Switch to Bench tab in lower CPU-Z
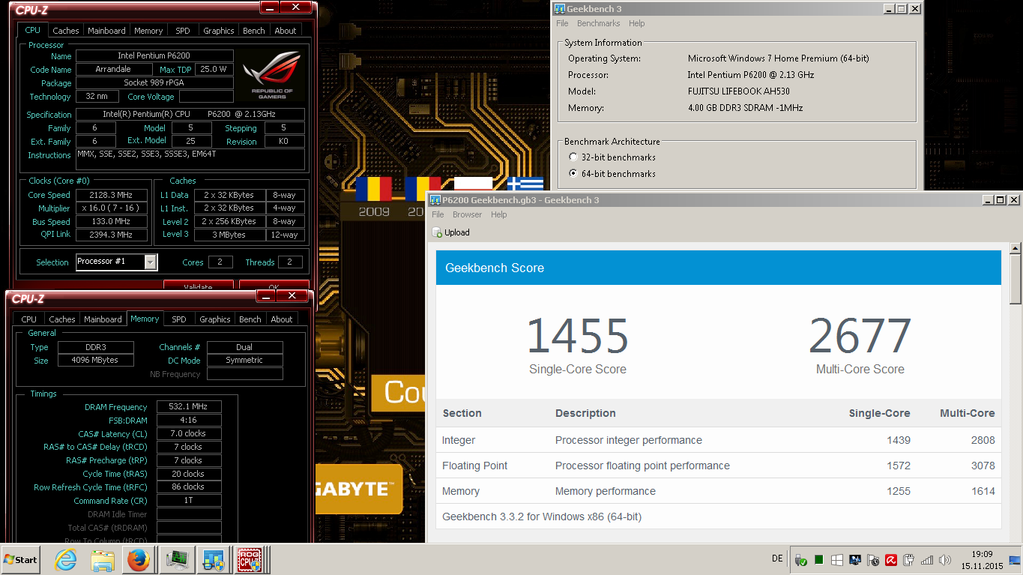 tap(250, 319)
